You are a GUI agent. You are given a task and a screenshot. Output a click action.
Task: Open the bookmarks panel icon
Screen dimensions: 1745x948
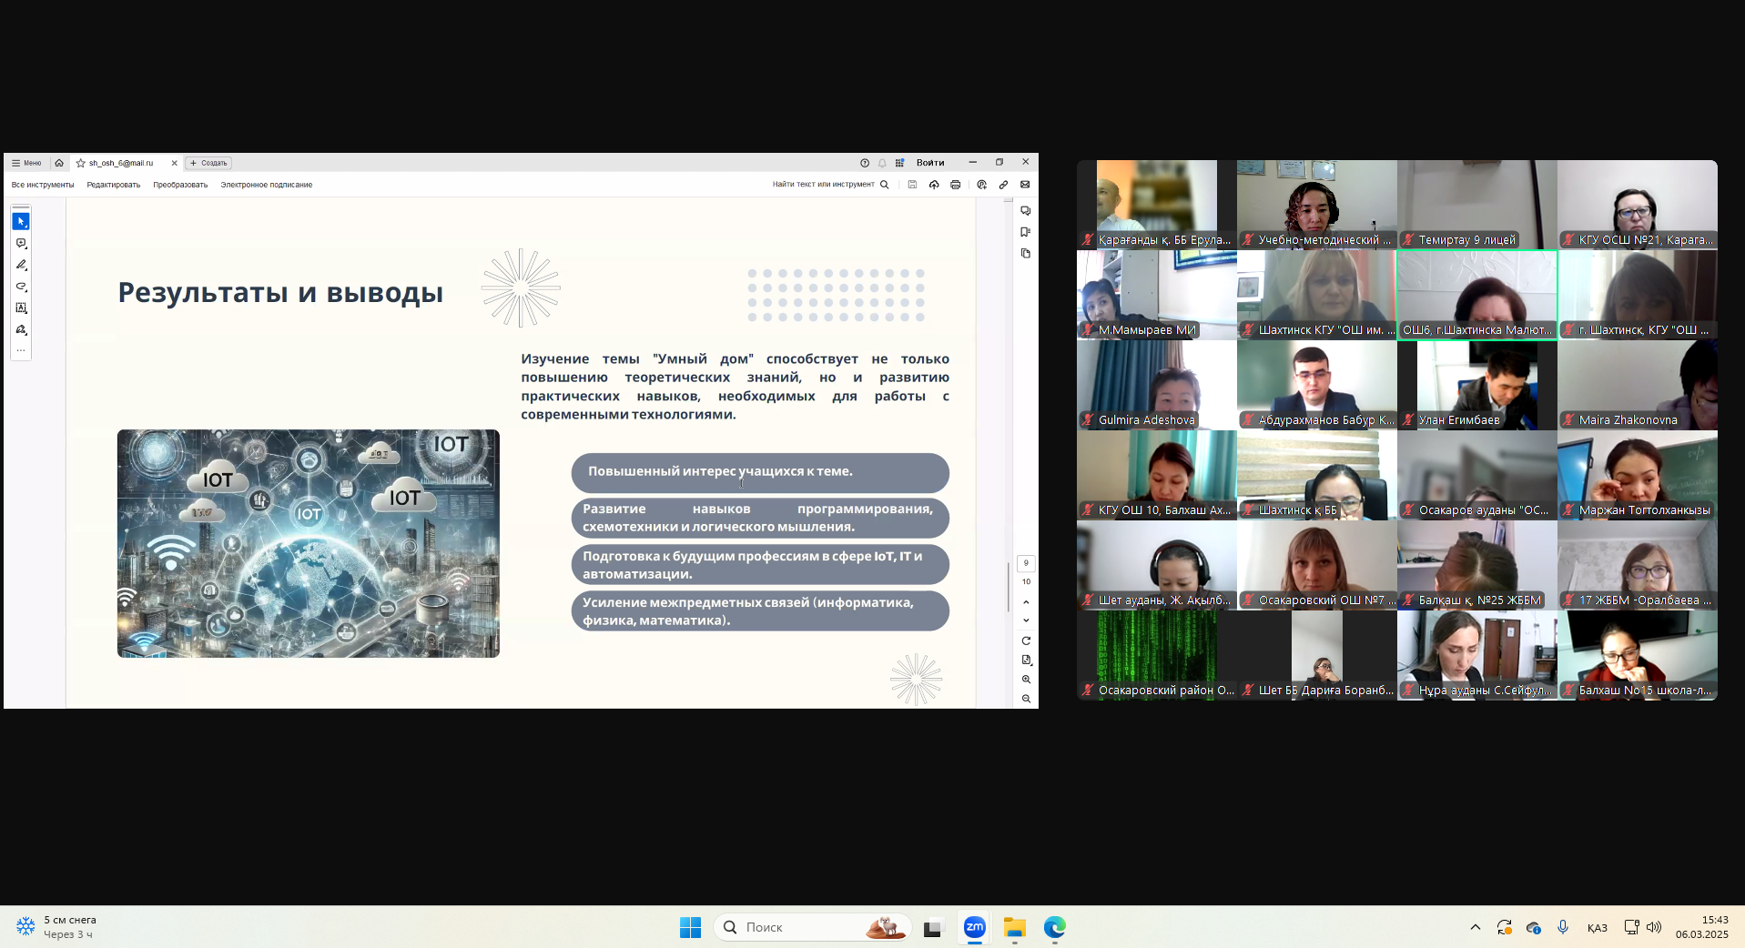click(1026, 232)
